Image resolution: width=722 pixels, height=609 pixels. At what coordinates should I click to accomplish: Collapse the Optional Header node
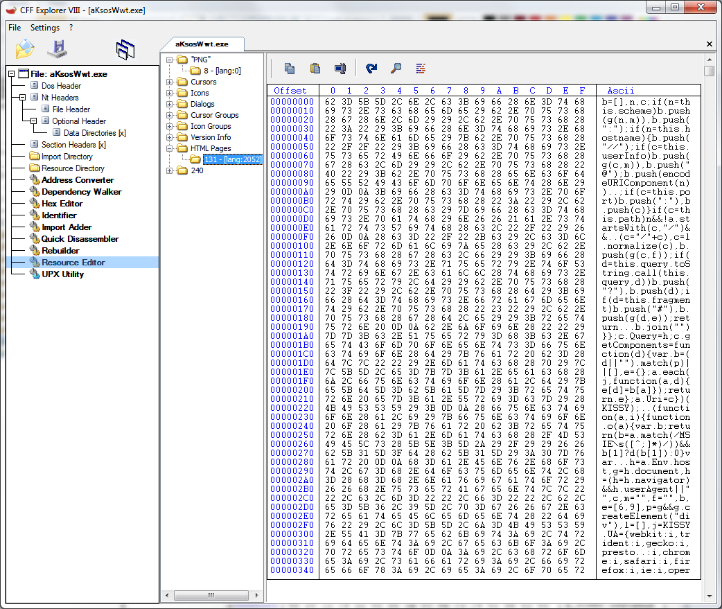pyautogui.click(x=33, y=121)
